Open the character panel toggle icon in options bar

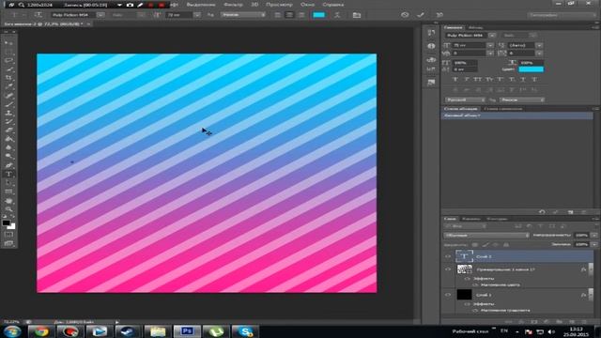pyautogui.click(x=357, y=15)
